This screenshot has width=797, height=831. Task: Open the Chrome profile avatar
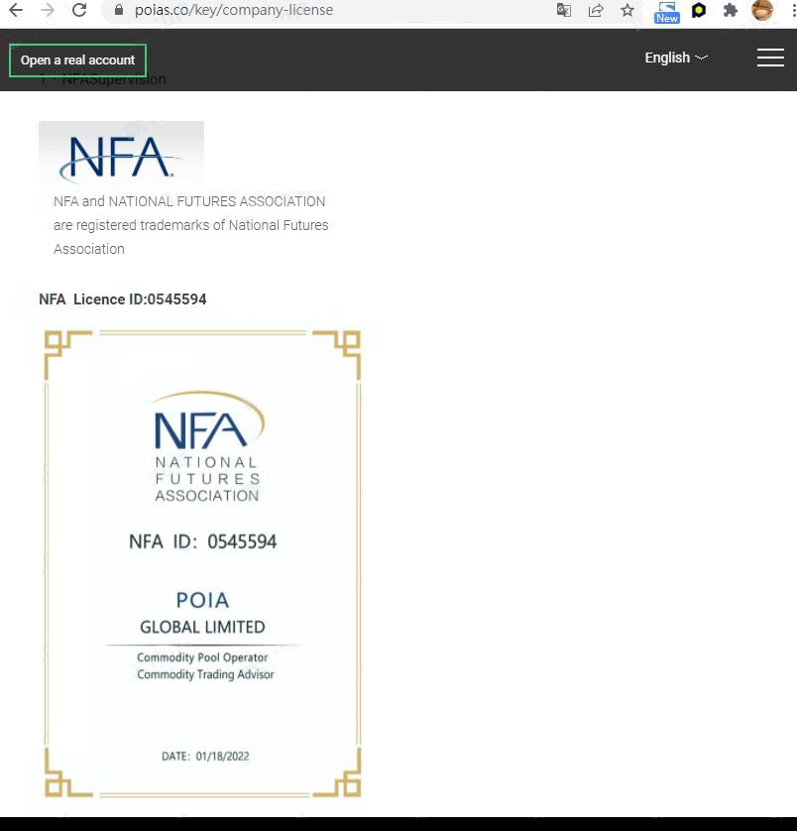(762, 10)
